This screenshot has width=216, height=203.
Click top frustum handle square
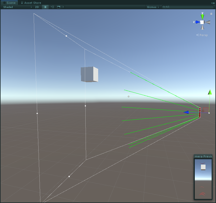[66, 36]
